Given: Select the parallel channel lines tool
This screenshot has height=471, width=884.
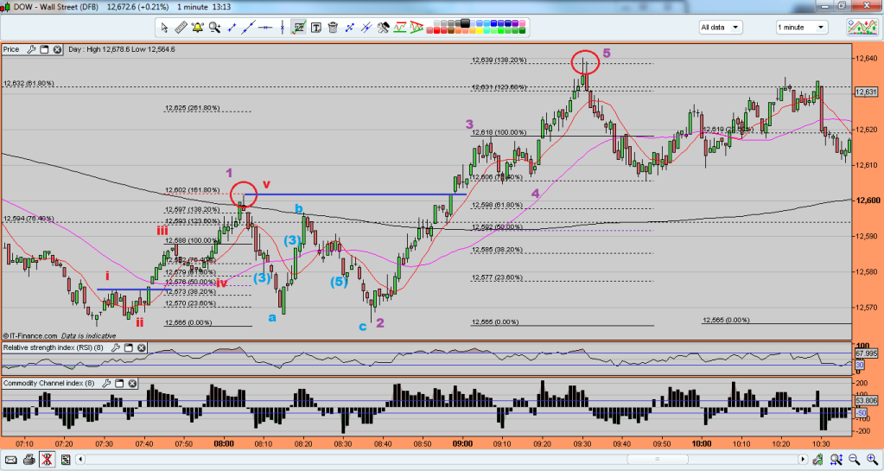Looking at the screenshot, I should (366, 27).
